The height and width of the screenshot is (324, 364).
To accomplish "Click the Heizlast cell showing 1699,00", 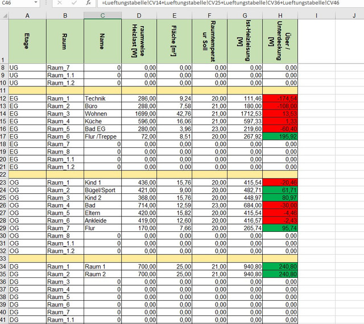I will tap(139, 114).
